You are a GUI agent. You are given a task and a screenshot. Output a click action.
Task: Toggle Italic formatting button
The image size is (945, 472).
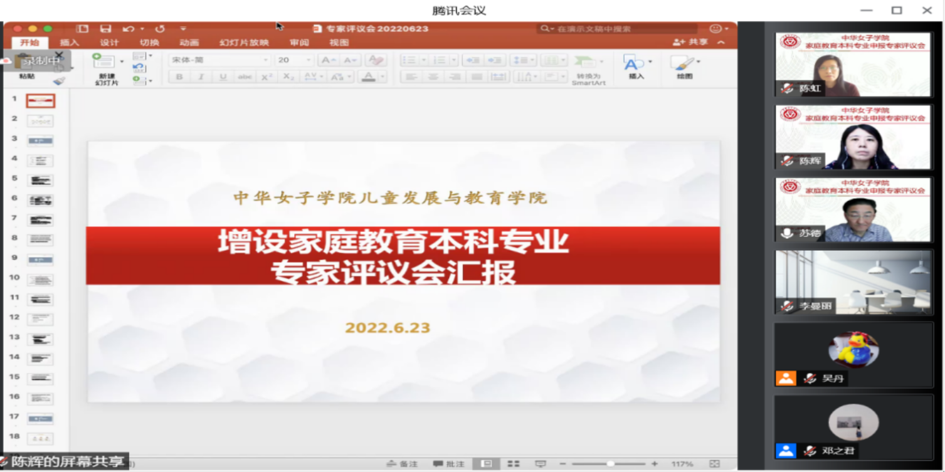point(201,77)
